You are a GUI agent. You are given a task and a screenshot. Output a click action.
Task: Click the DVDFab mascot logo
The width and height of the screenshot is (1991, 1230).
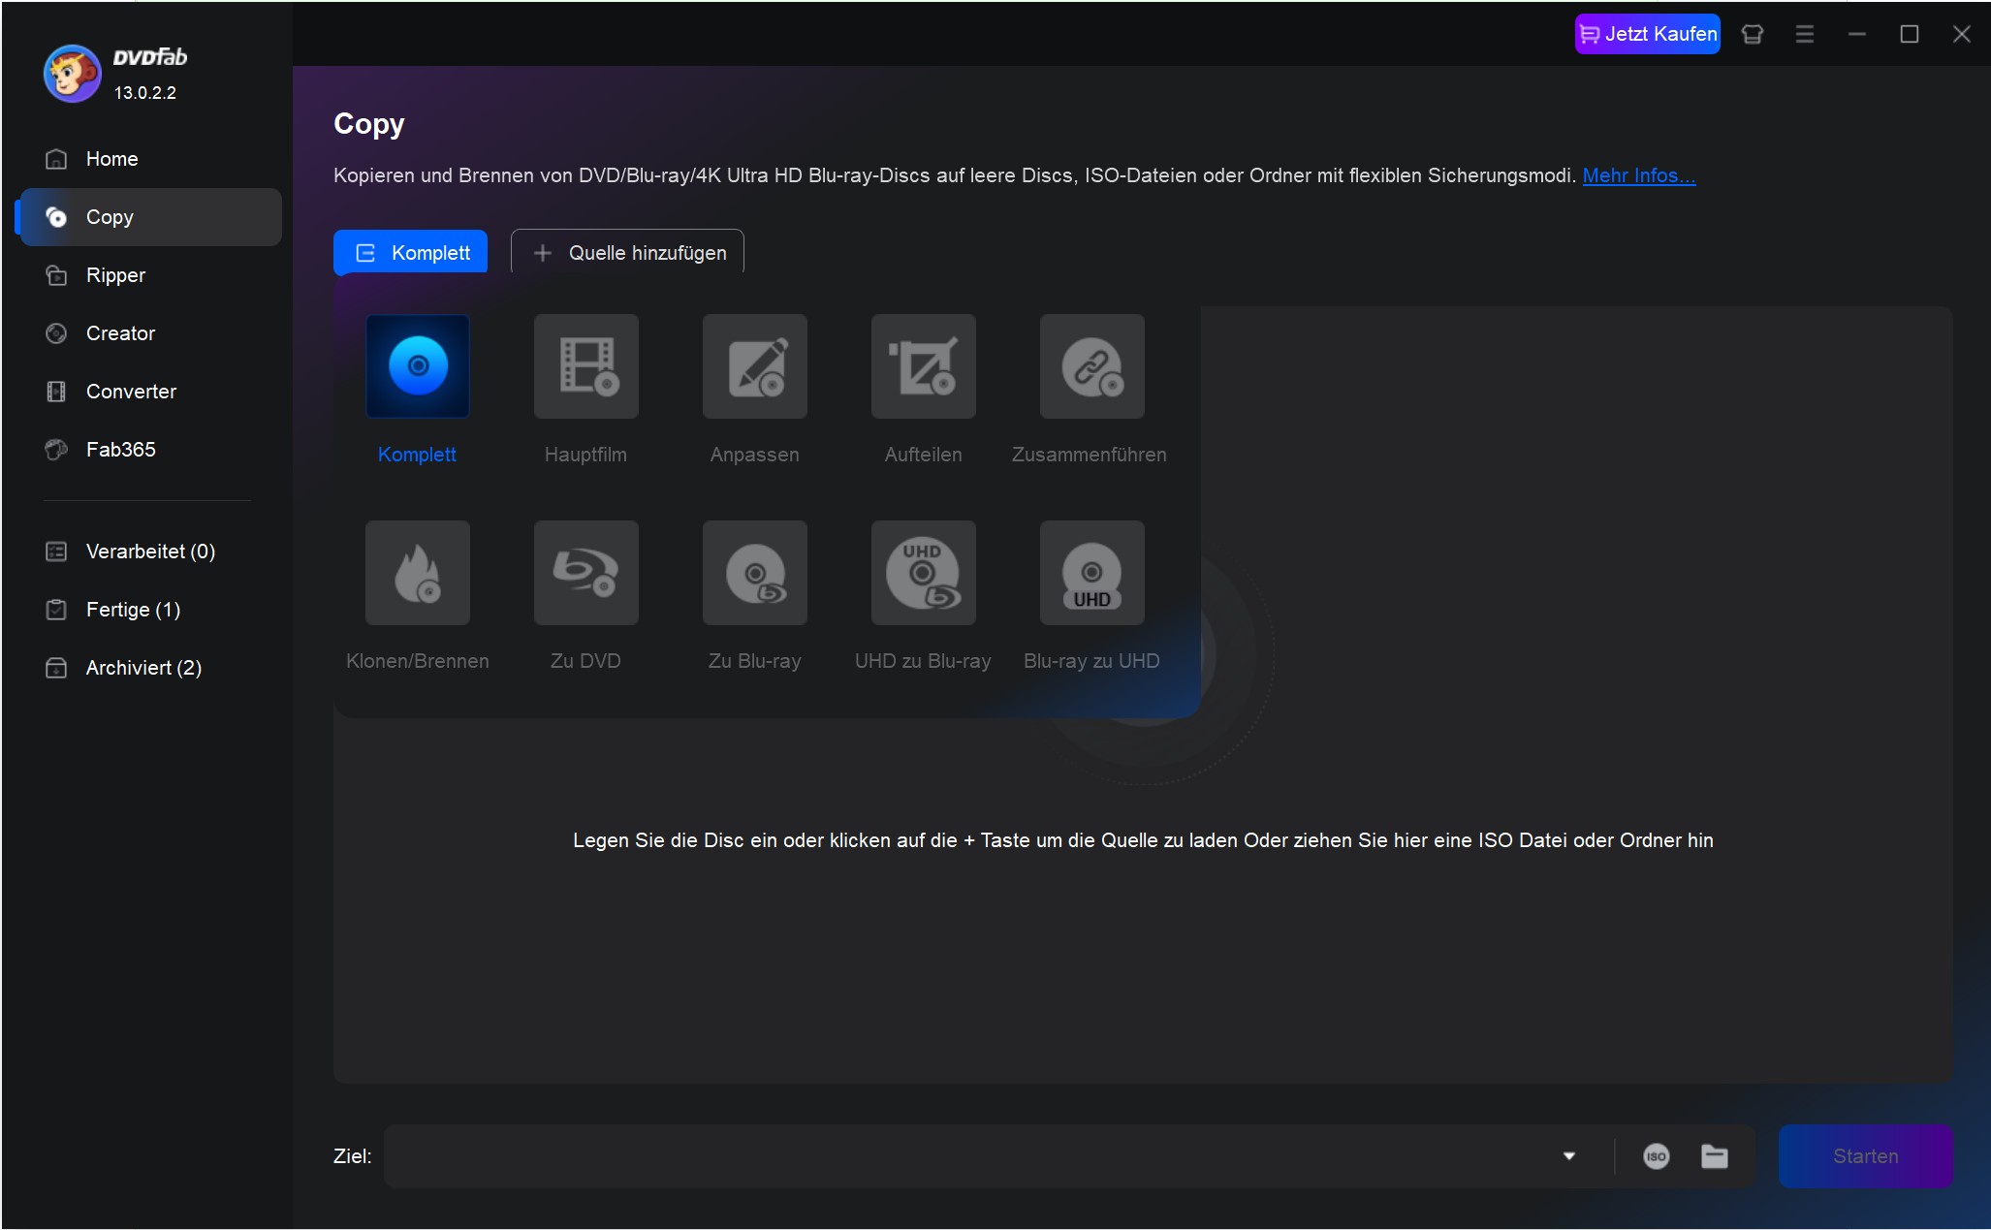pyautogui.click(x=72, y=74)
